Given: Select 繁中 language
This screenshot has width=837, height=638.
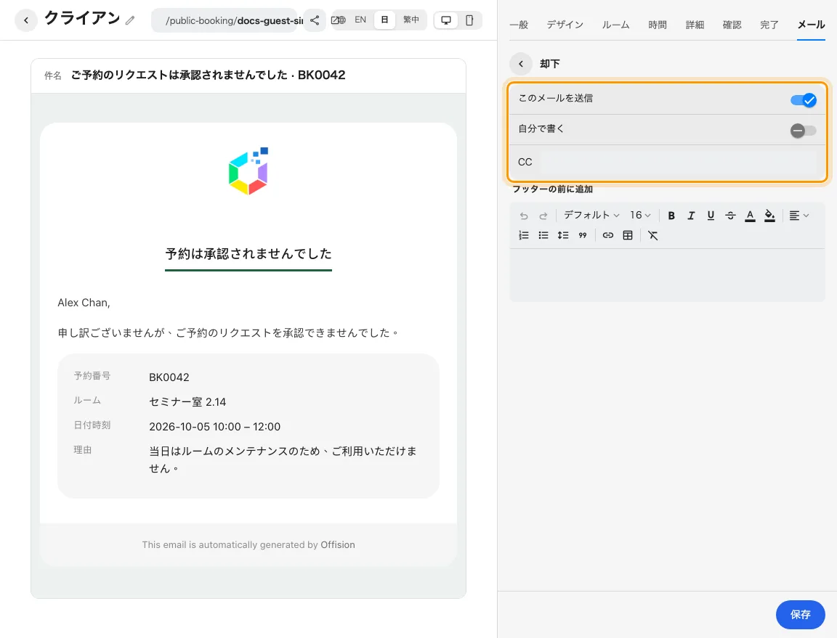Looking at the screenshot, I should coord(411,20).
